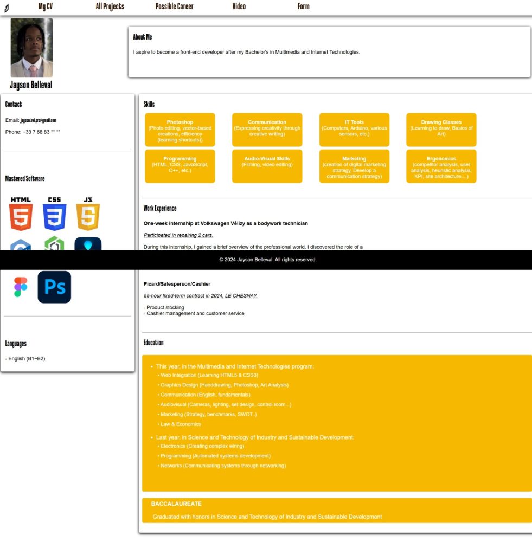Click the email address in the Contact section
Screen dimensions: 532x555
click(39, 120)
